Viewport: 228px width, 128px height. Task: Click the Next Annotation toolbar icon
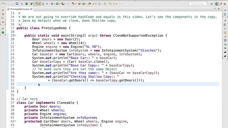(100, 4)
